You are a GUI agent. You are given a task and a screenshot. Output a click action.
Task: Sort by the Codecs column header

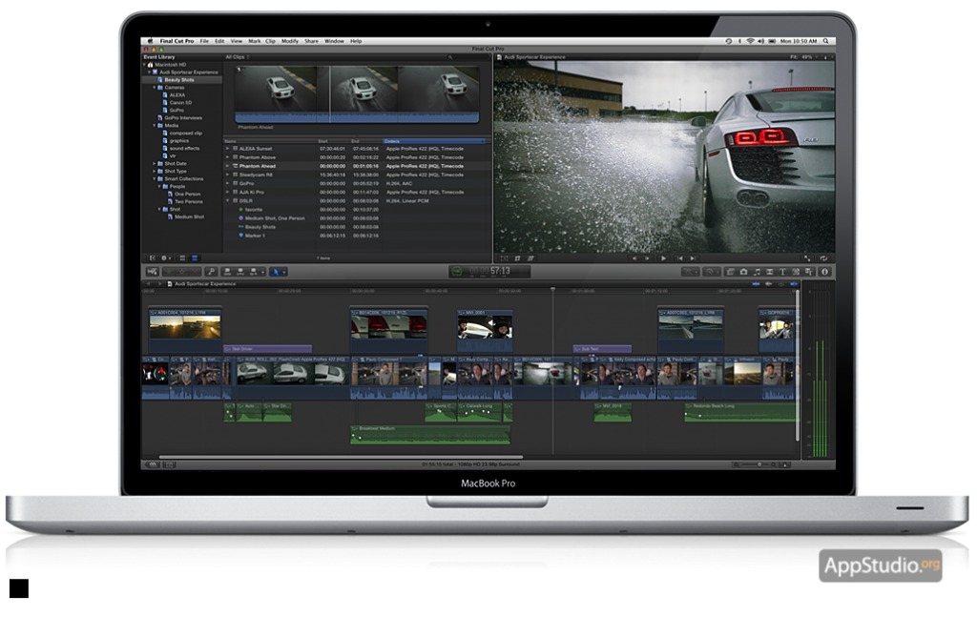click(x=434, y=141)
